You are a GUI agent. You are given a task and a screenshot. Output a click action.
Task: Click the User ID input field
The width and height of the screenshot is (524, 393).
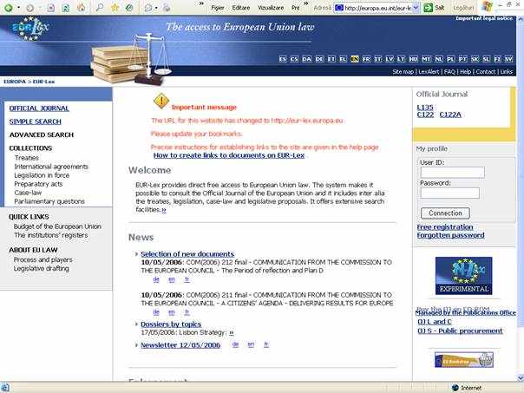453,173
